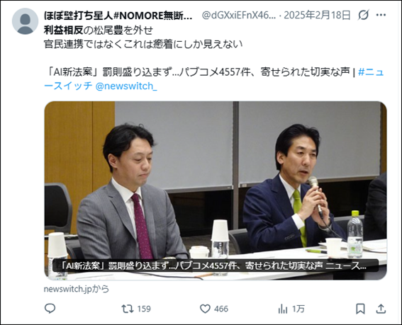The width and height of the screenshot is (402, 325).
Task: Click the 159 repost count
Action: point(144,309)
